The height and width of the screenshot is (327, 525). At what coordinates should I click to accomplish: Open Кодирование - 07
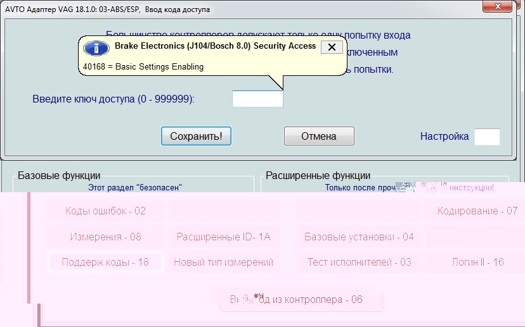point(477,211)
